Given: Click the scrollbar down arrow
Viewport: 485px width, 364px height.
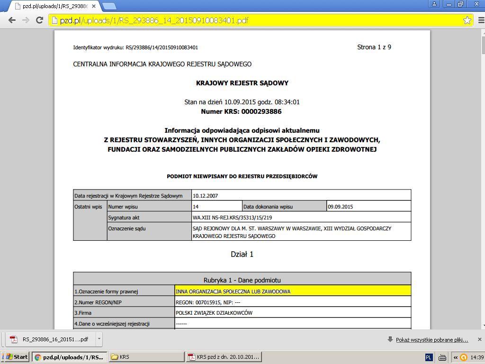Looking at the screenshot, I should coord(483,326).
